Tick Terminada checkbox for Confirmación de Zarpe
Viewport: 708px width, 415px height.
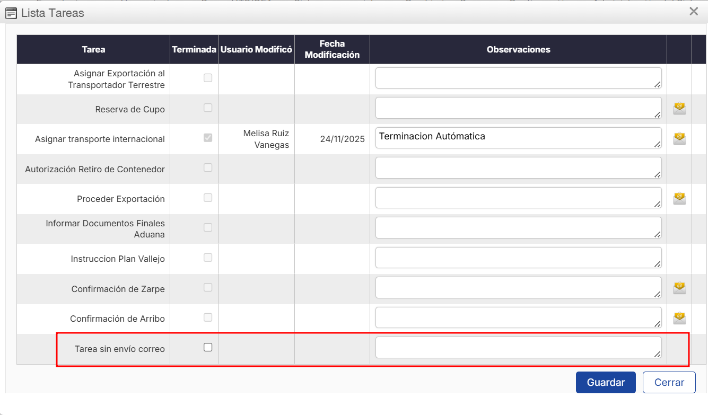[x=208, y=287]
